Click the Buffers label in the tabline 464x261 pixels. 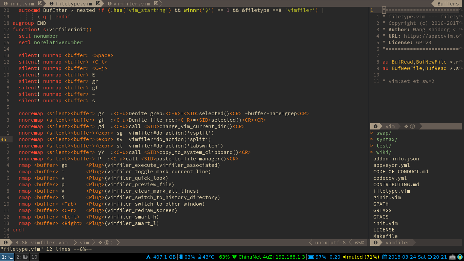pos(448,4)
